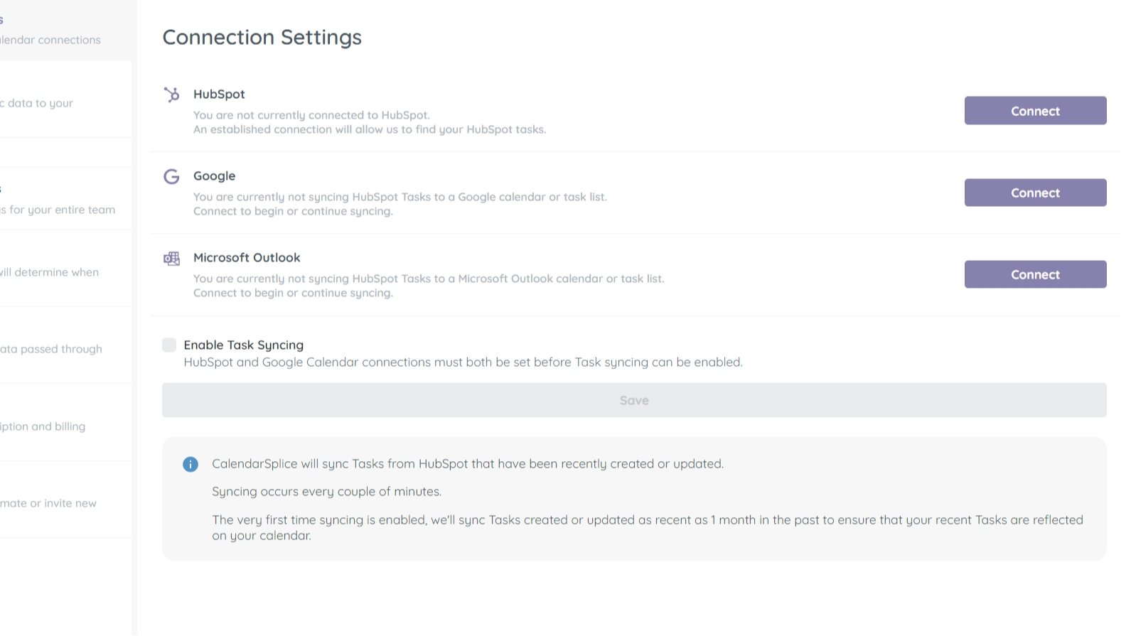Go to sidebar item reading 'determine when'
The image size is (1131, 636).
coord(50,272)
